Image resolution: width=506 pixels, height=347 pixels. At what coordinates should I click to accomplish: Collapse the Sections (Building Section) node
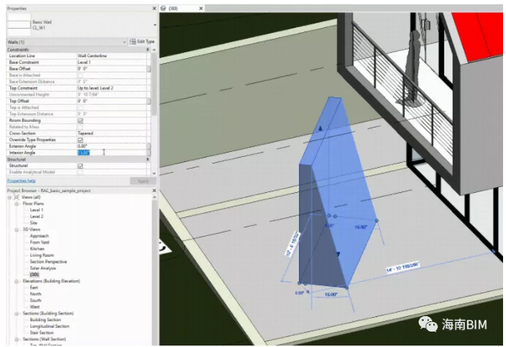(16, 313)
